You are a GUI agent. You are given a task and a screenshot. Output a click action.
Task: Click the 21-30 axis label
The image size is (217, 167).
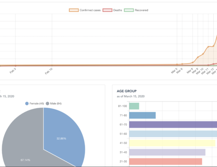coord(123,162)
